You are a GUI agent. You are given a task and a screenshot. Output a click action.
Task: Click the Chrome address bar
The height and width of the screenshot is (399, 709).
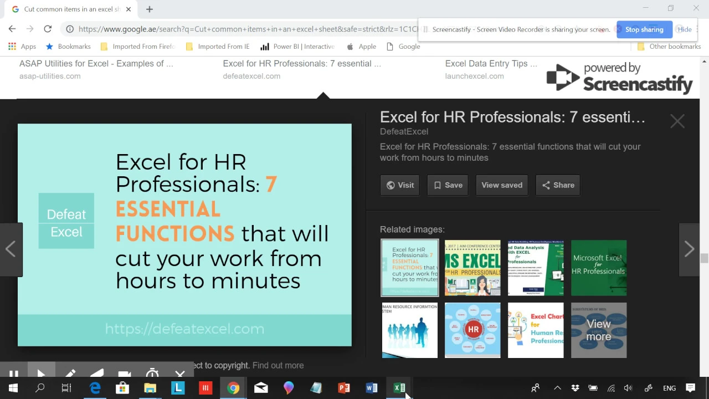244,29
